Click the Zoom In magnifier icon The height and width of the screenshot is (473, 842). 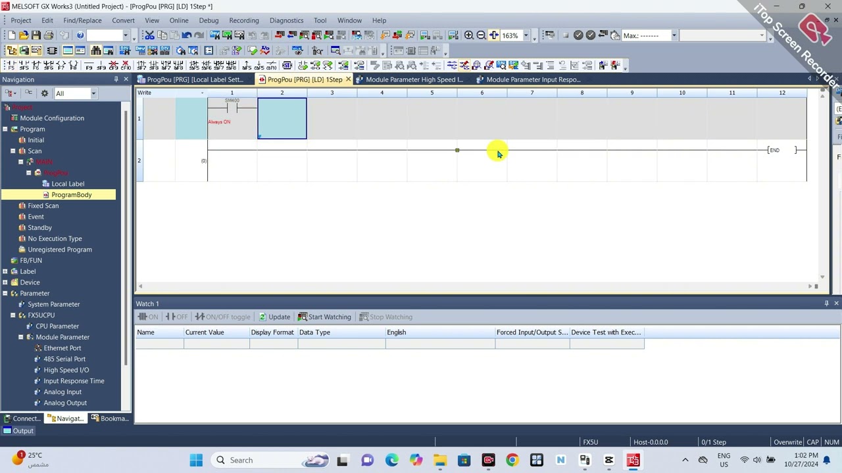(x=469, y=35)
